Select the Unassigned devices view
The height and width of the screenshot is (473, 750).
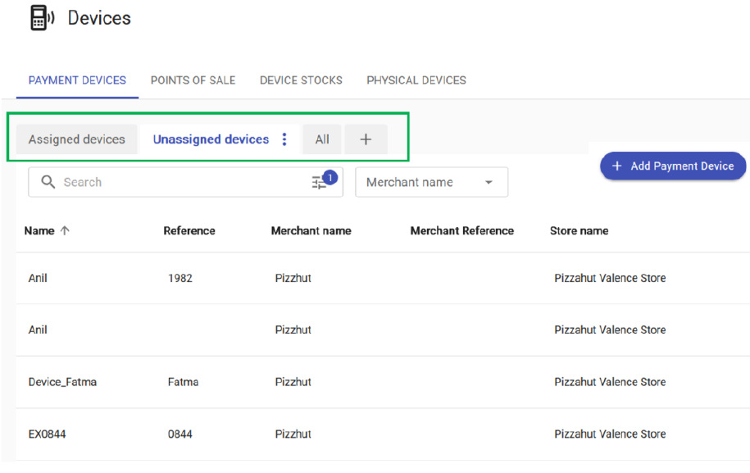(x=211, y=139)
